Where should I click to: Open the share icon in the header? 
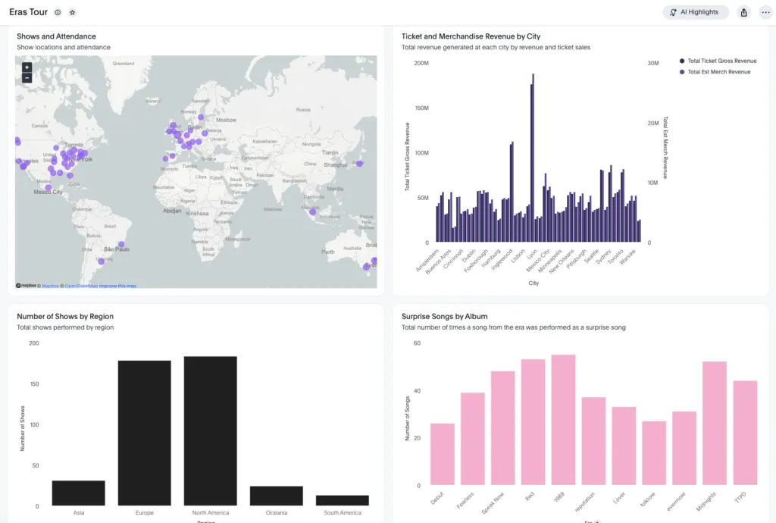click(743, 13)
